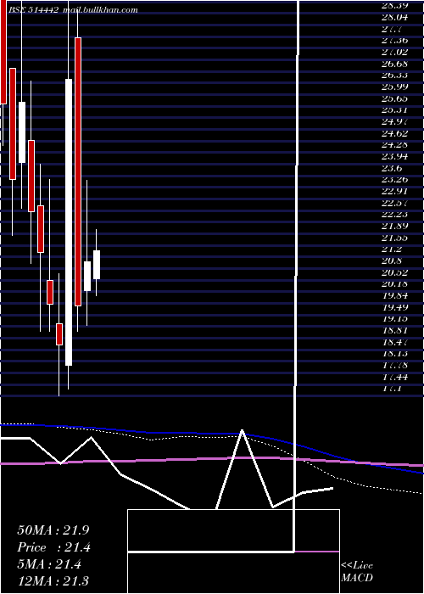Select the 12MA : 21.3 legend entry
Screen dimensions: 424x594
(53, 581)
